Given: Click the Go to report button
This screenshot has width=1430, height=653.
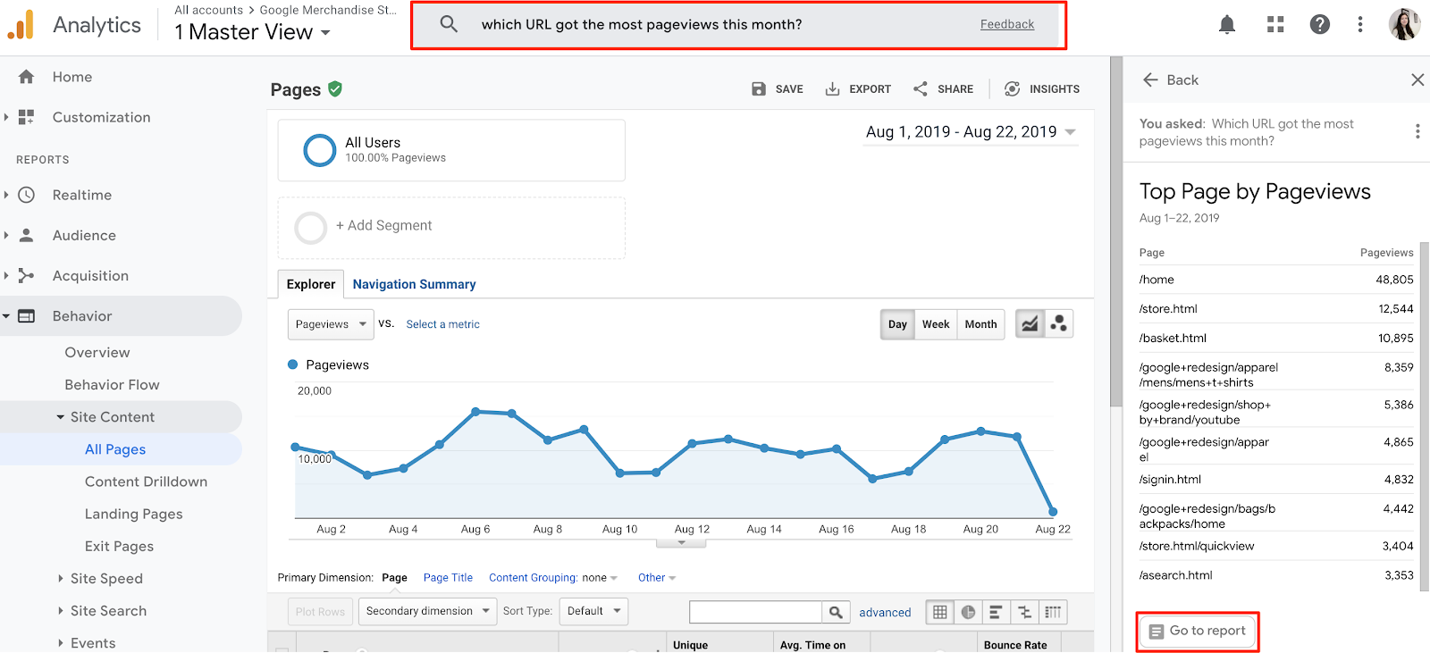Looking at the screenshot, I should tap(1198, 632).
